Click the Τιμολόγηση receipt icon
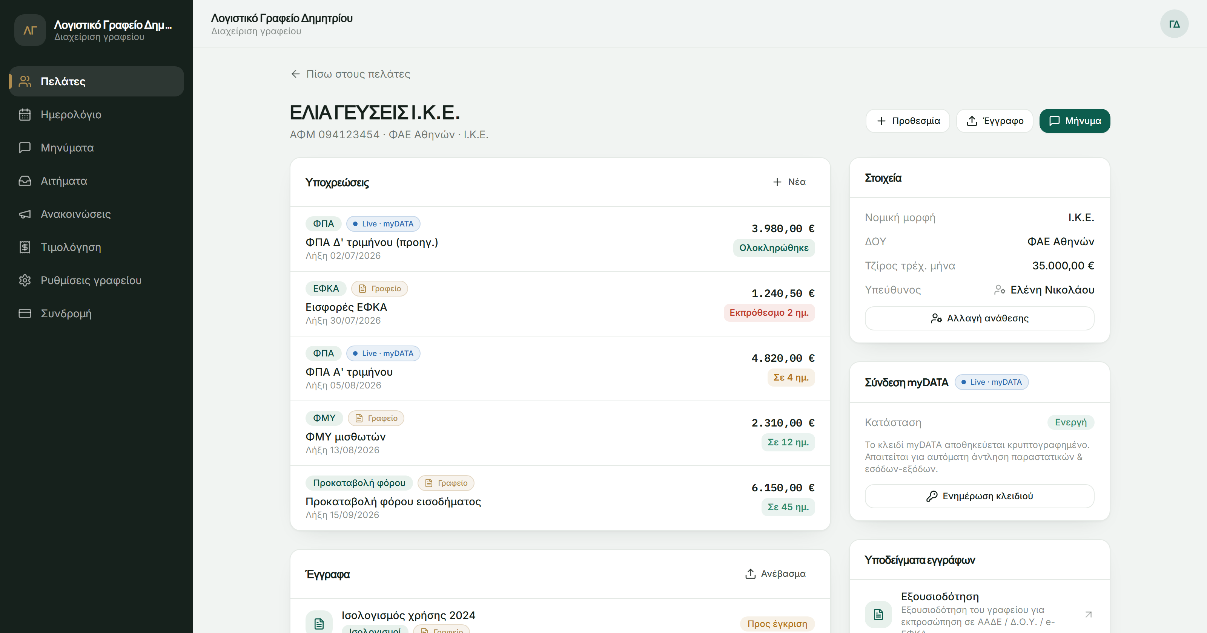The image size is (1207, 633). tap(25, 247)
